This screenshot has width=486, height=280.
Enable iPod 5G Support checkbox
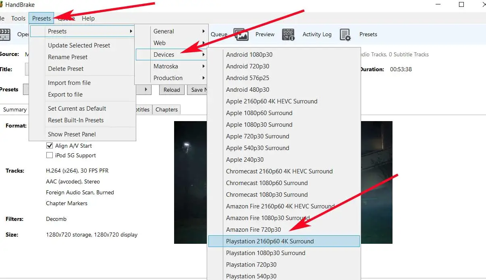50,155
